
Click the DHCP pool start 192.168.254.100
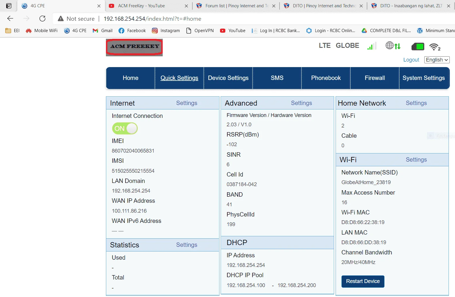coord(246,285)
